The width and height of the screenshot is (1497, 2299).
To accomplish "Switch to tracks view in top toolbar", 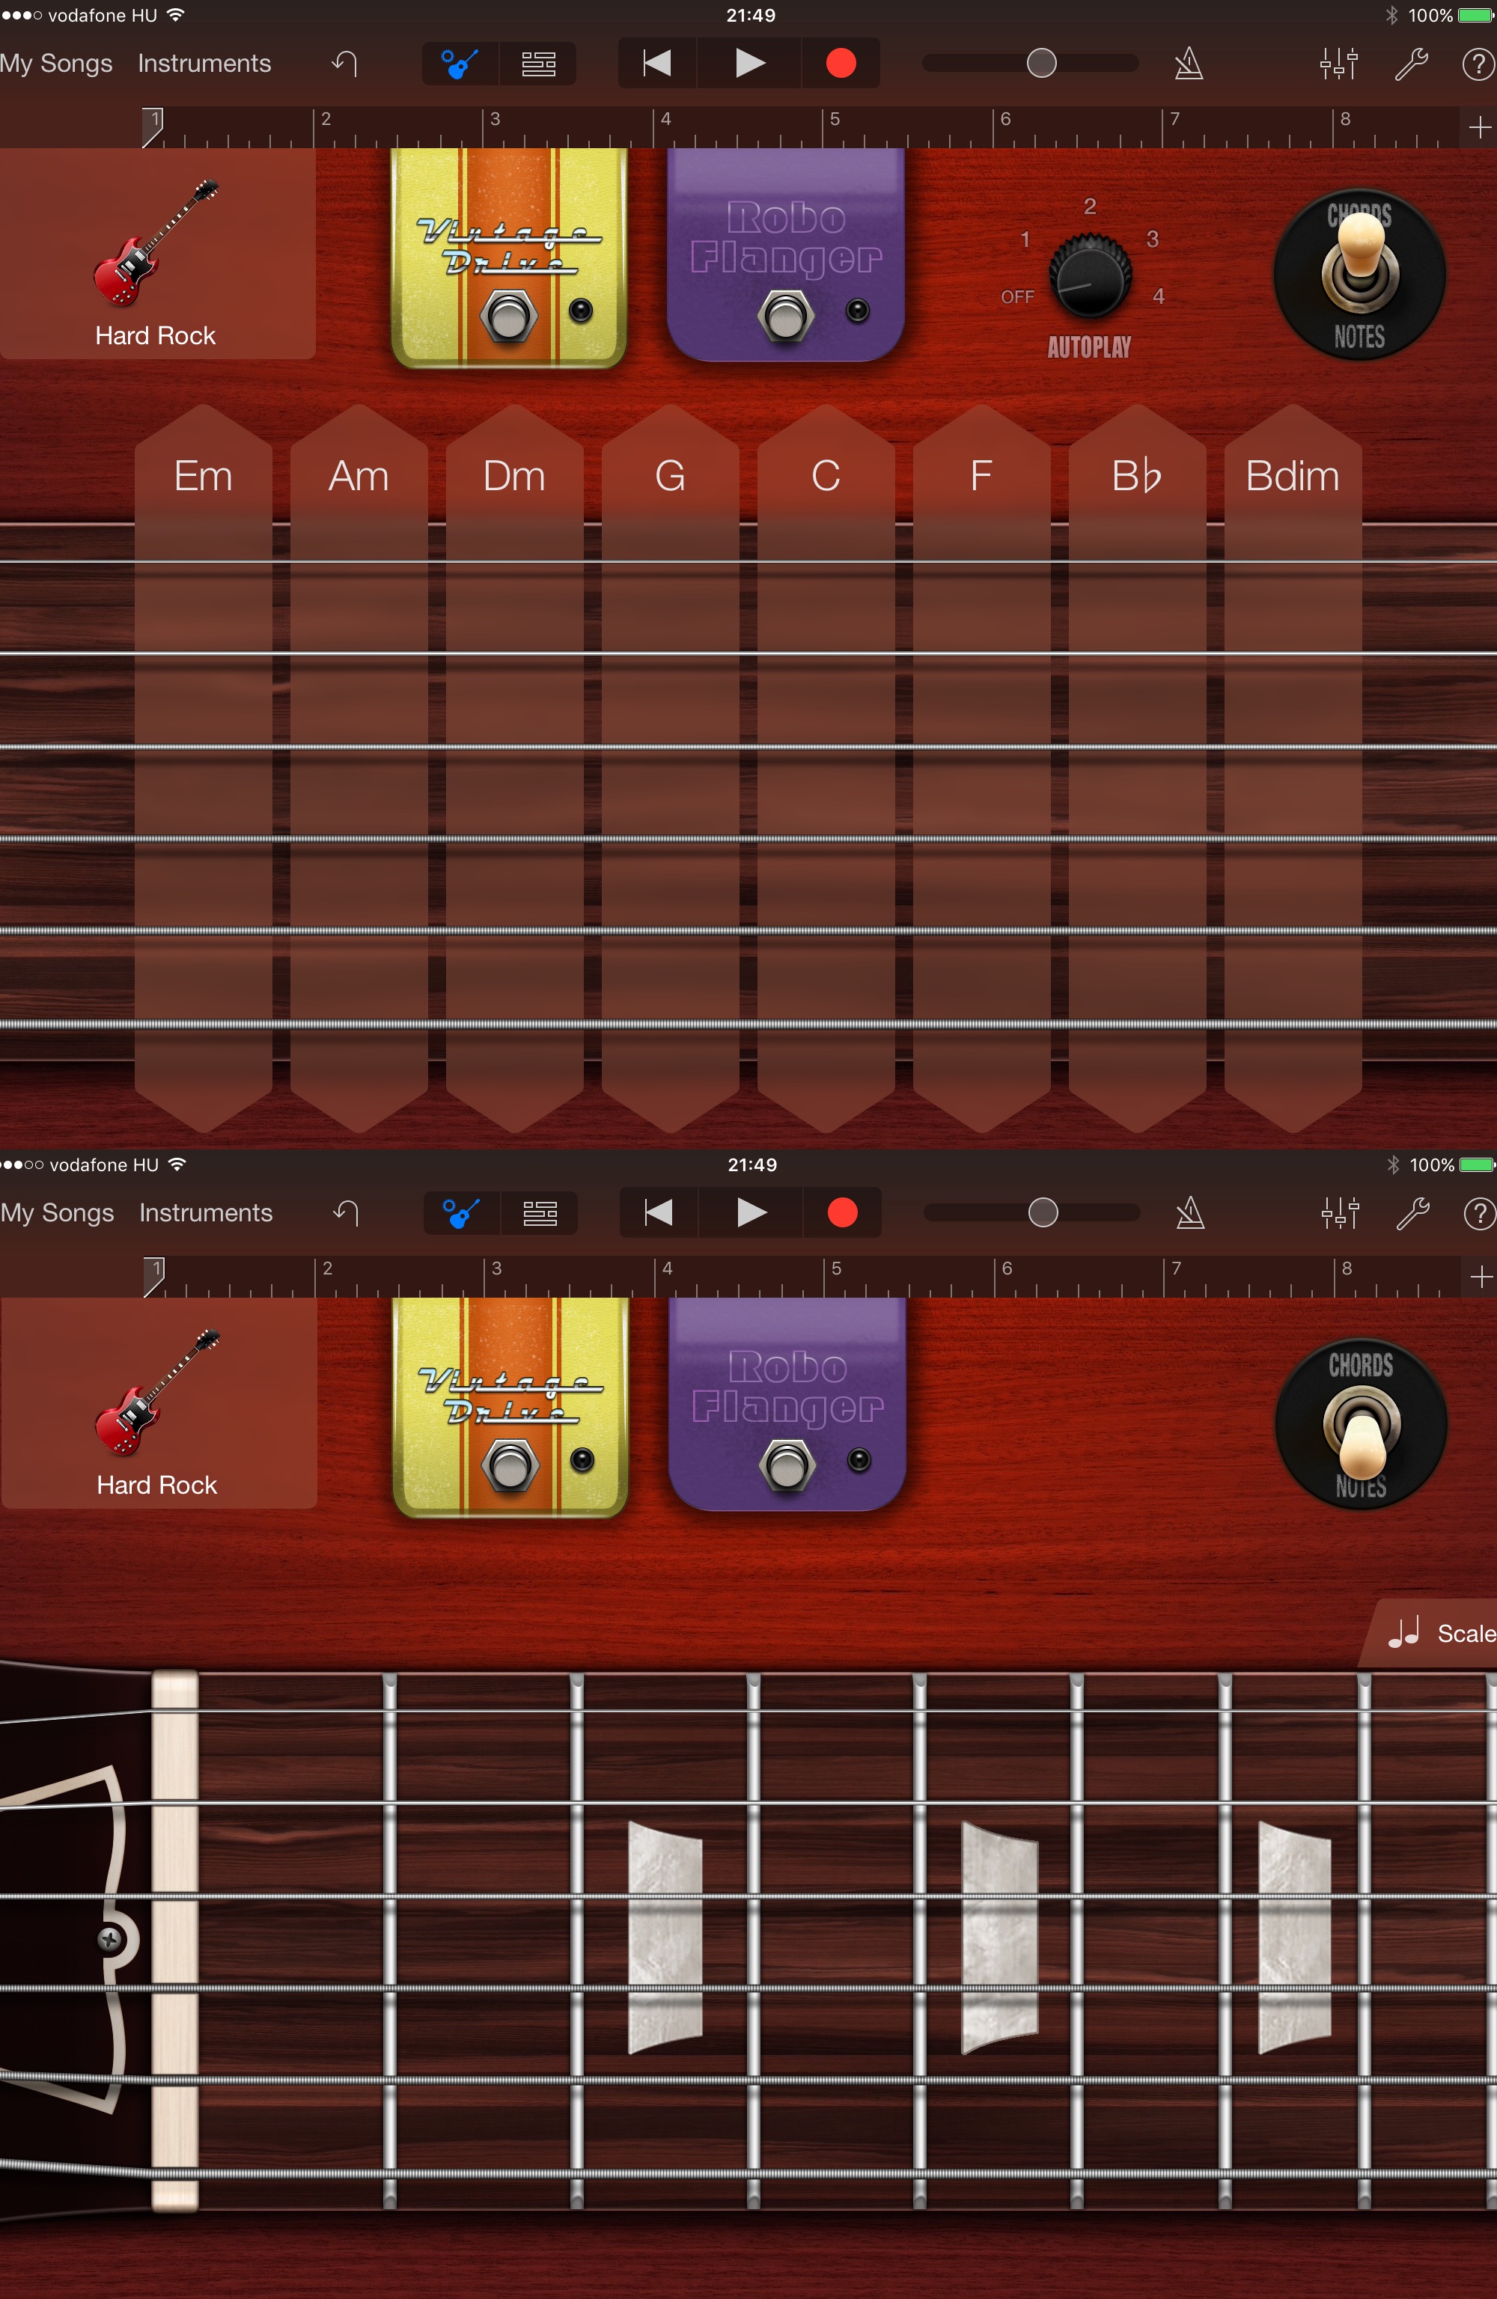I will click(x=538, y=64).
